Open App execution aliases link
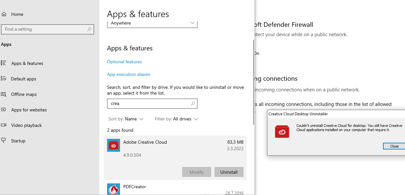 [128, 74]
